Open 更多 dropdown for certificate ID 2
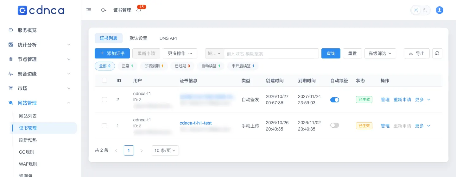Viewport: 456px width, 177px height. tap(422, 100)
